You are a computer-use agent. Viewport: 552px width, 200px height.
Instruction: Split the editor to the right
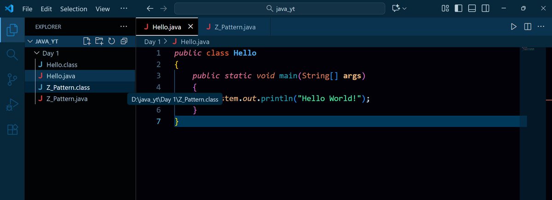point(528,27)
